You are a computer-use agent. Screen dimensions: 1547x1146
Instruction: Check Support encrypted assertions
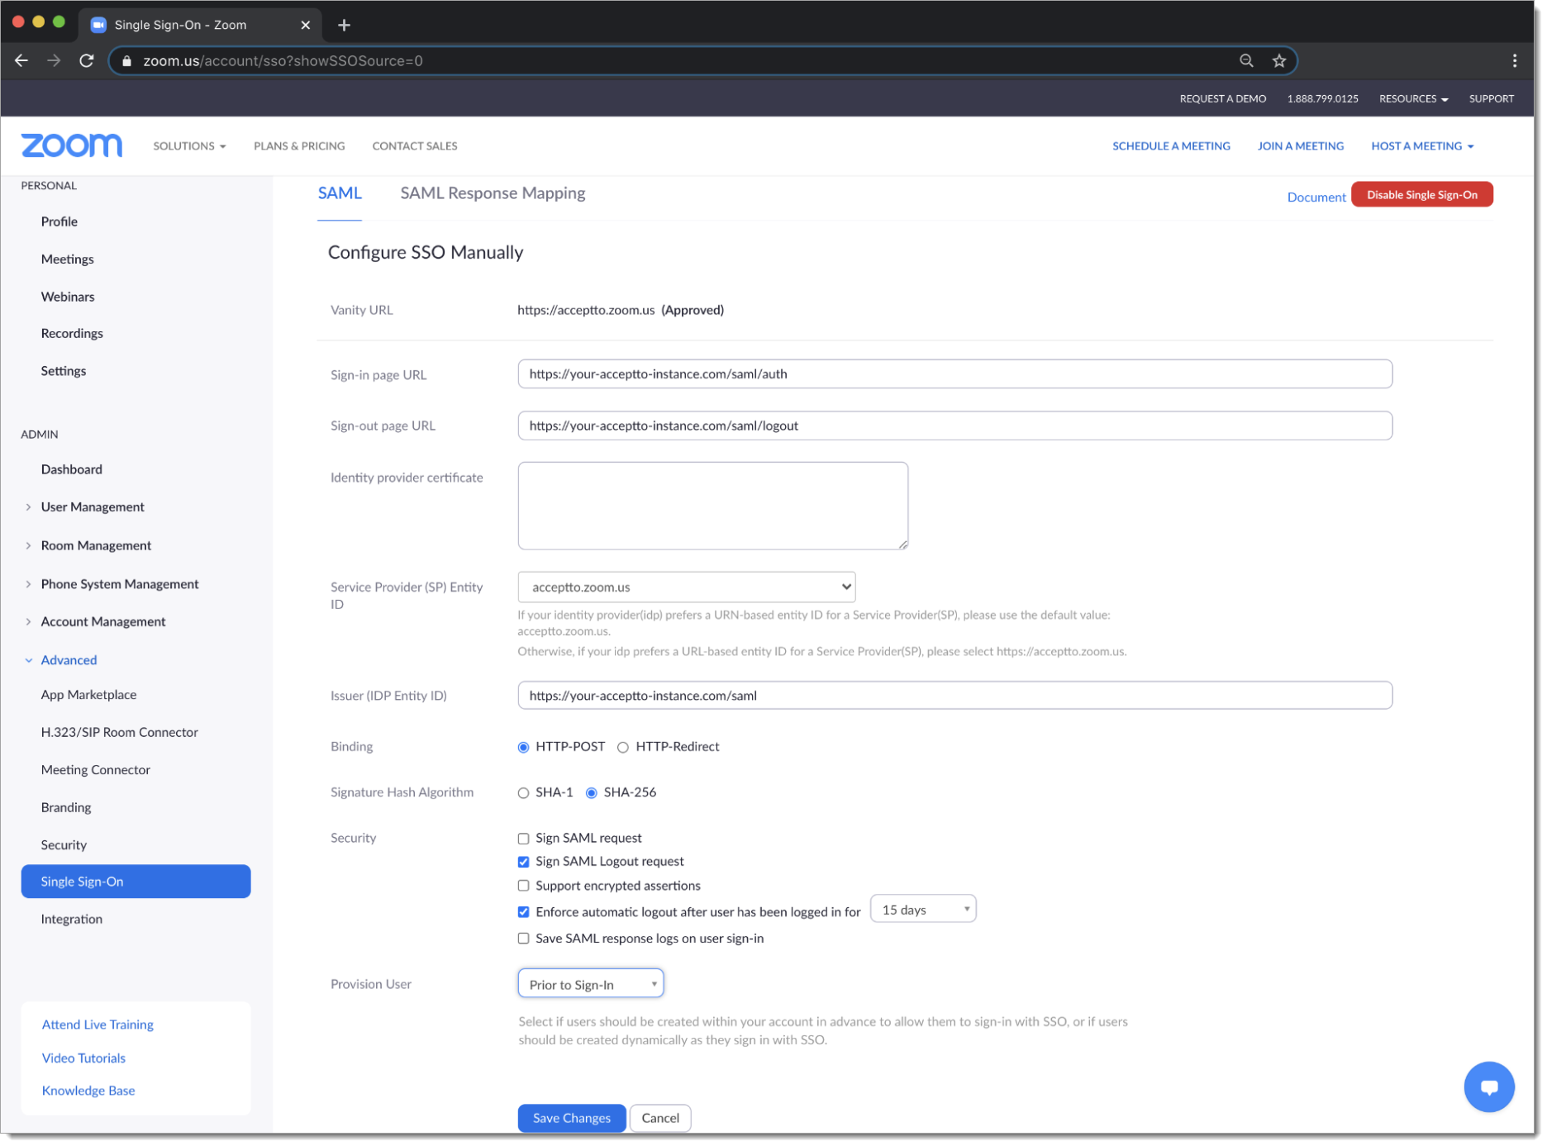[x=523, y=886]
